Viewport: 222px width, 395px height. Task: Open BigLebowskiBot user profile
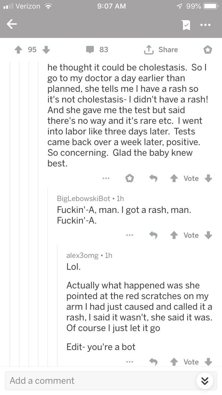[x=83, y=199]
